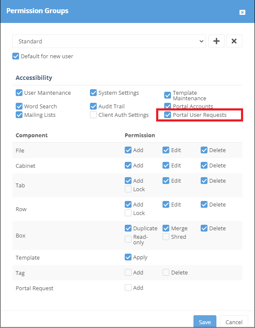Uncheck Mailing Lists checkbox
255x328 pixels.
(19, 115)
